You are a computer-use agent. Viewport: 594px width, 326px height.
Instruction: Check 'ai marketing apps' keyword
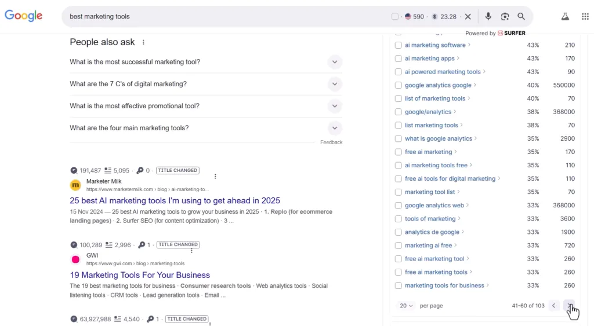click(398, 58)
